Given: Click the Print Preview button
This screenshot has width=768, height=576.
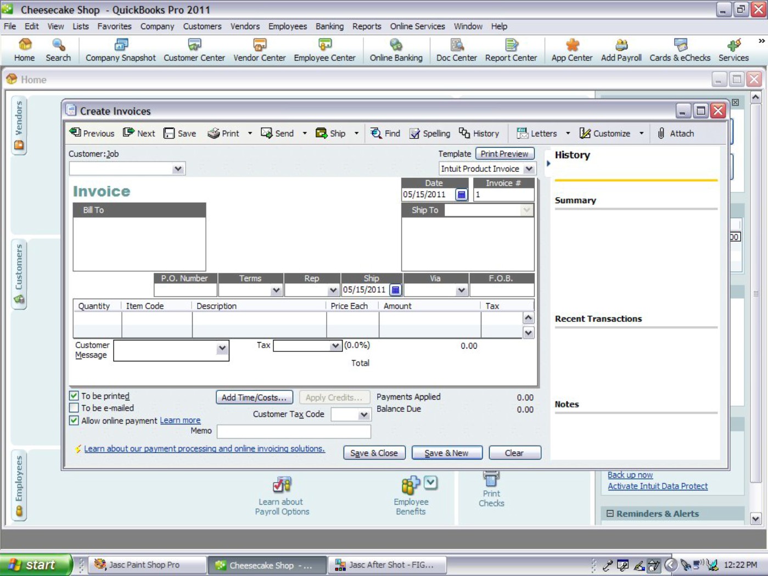Looking at the screenshot, I should [504, 154].
